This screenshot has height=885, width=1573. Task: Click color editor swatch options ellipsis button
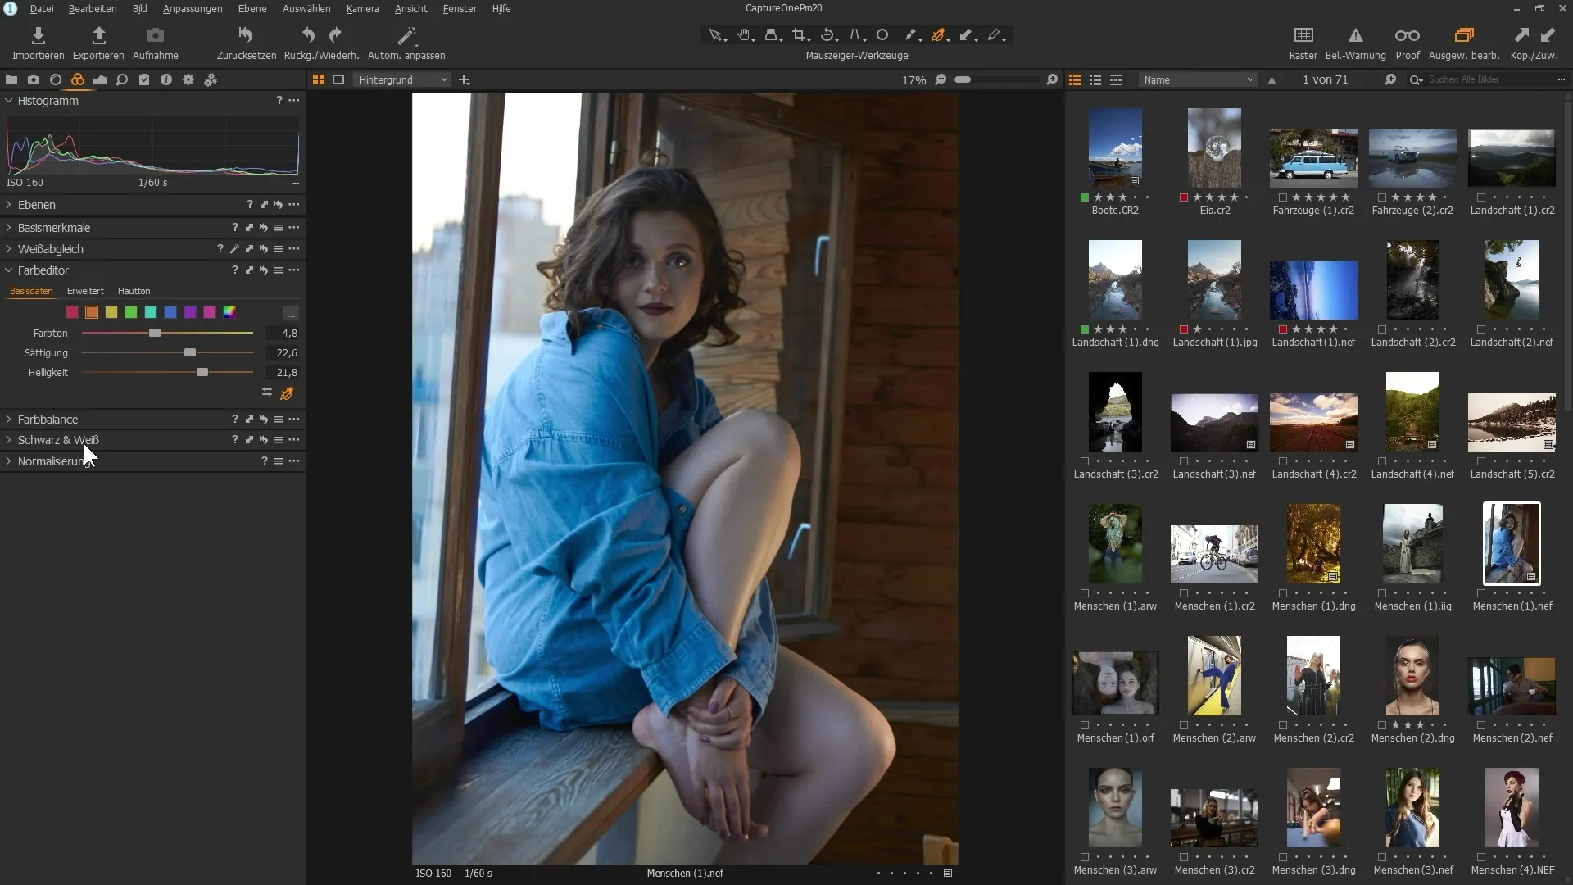pos(290,313)
